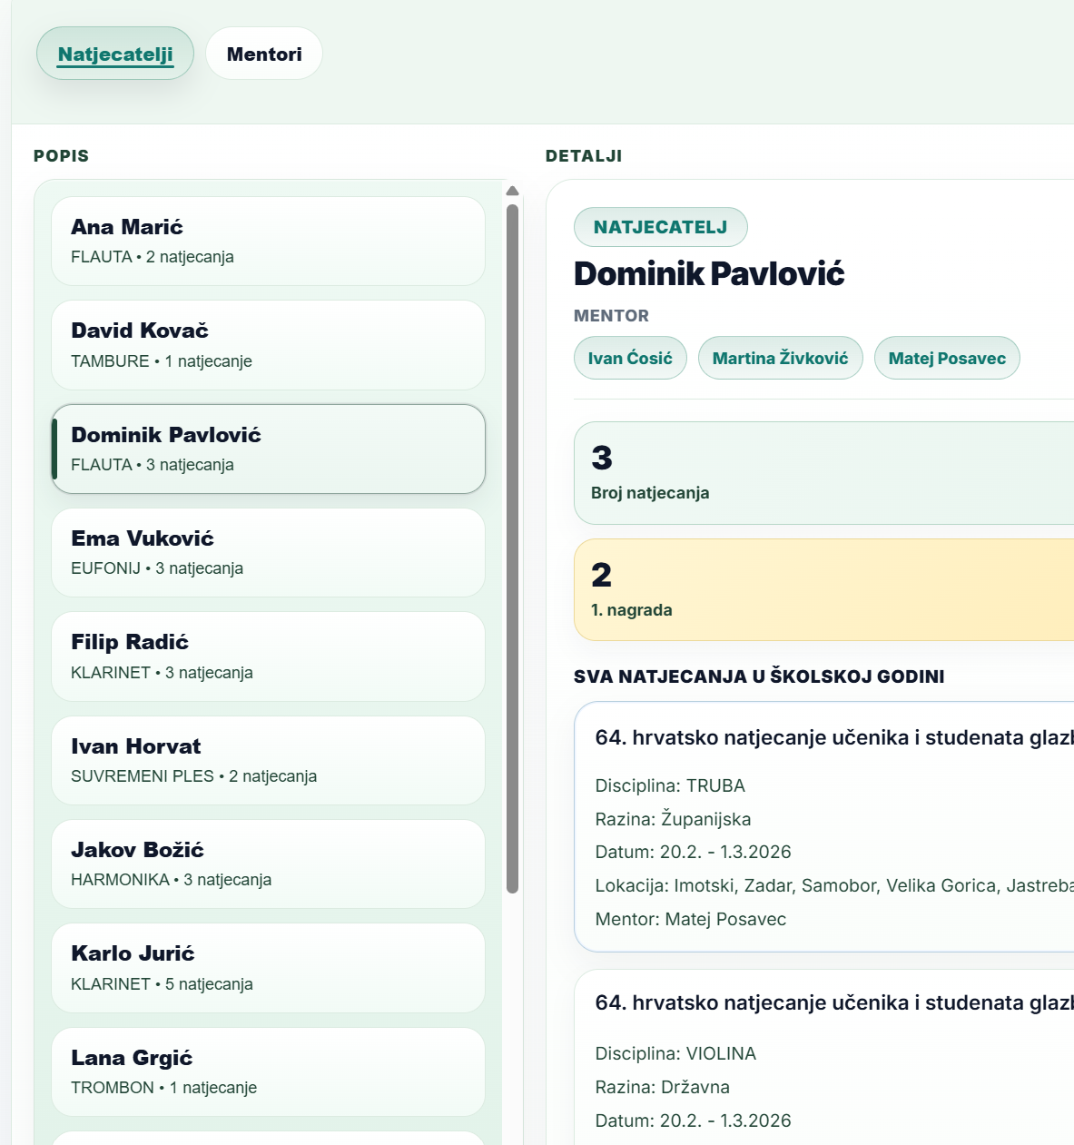Viewport: 1074px width, 1145px height.
Task: Select Karlo Jurić with 5 competitions
Action: coord(268,968)
